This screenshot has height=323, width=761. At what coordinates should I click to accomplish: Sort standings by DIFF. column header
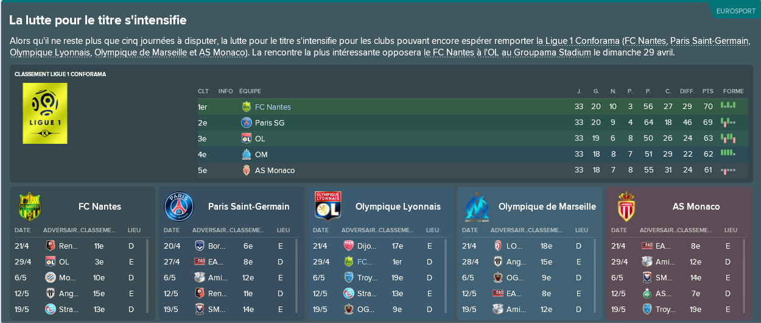pos(687,91)
